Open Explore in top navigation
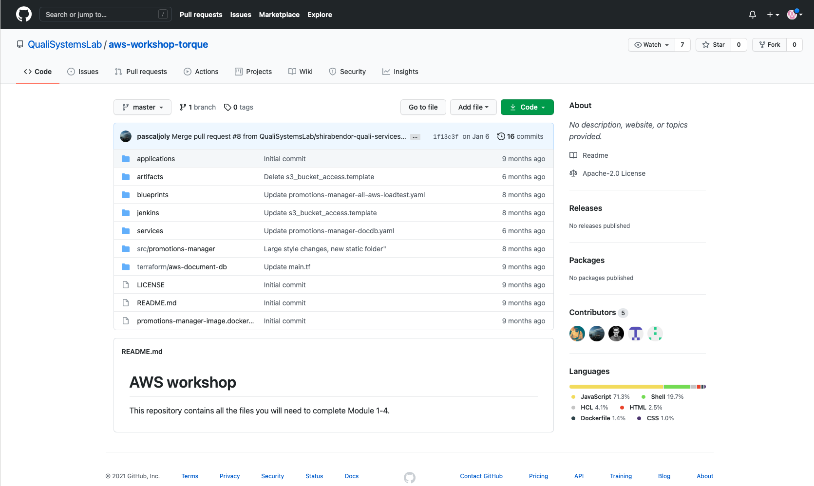814x486 pixels. pyautogui.click(x=320, y=15)
